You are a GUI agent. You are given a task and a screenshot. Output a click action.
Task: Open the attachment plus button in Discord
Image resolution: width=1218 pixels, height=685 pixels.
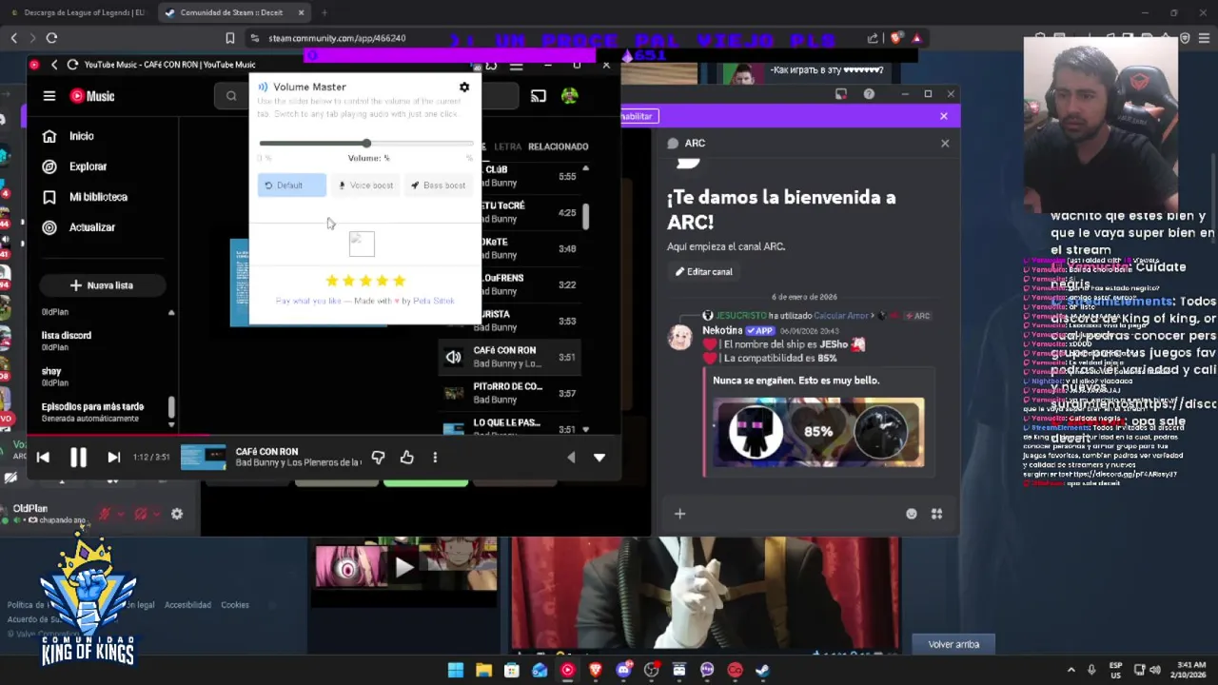coord(679,514)
